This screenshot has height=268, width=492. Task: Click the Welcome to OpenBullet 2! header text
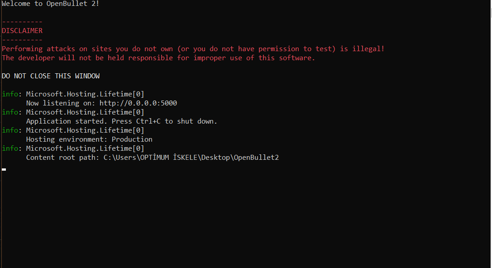[51, 4]
